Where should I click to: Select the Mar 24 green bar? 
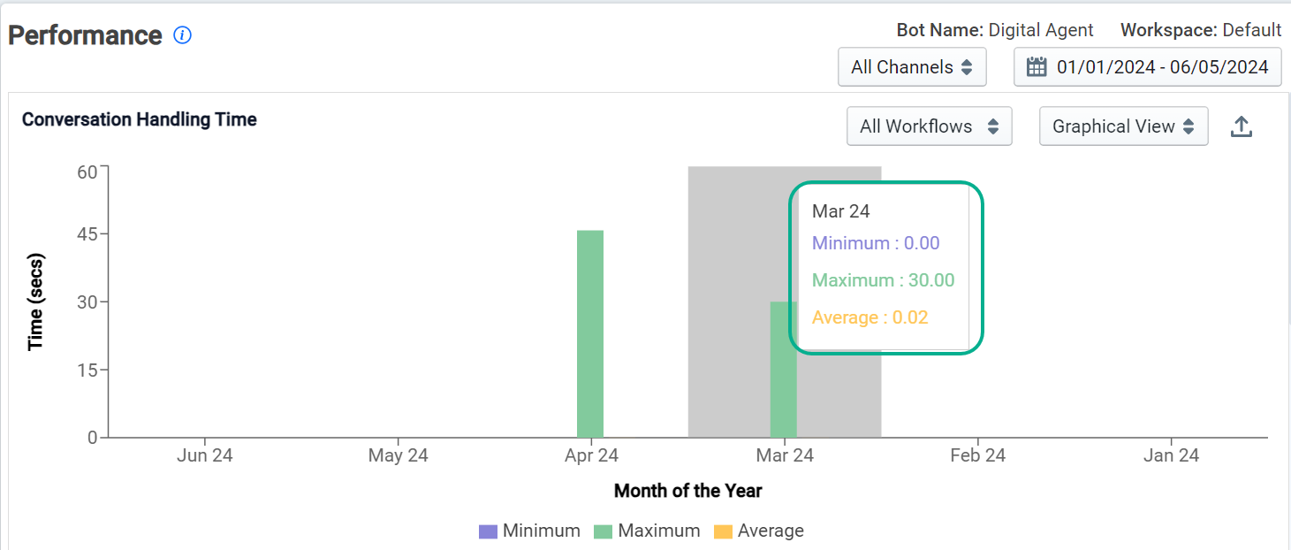(x=783, y=370)
